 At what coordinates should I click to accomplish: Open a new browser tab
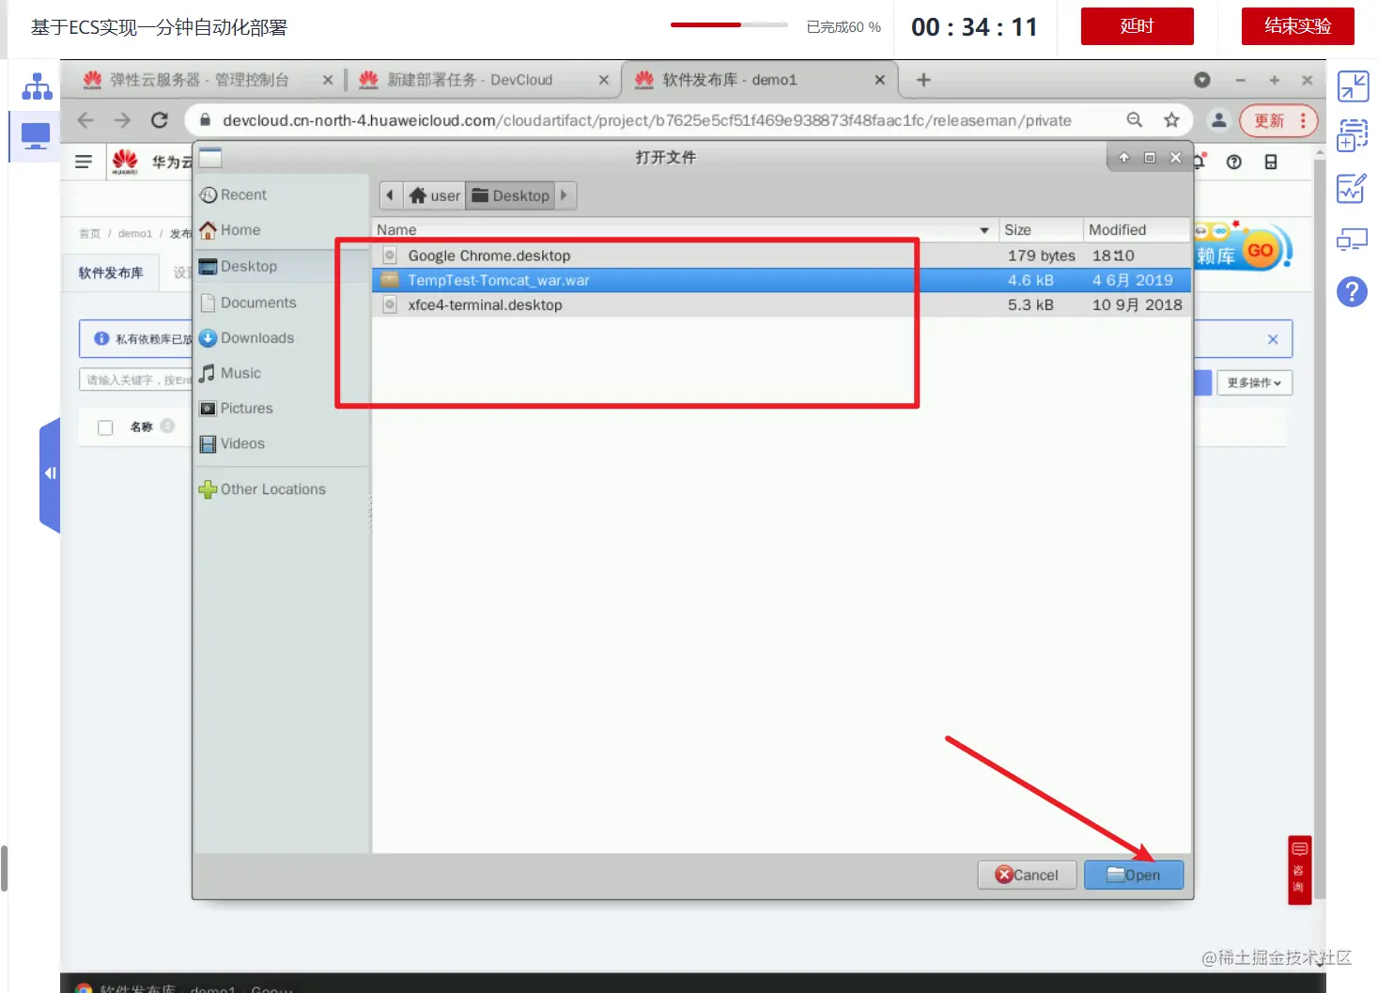(x=923, y=80)
